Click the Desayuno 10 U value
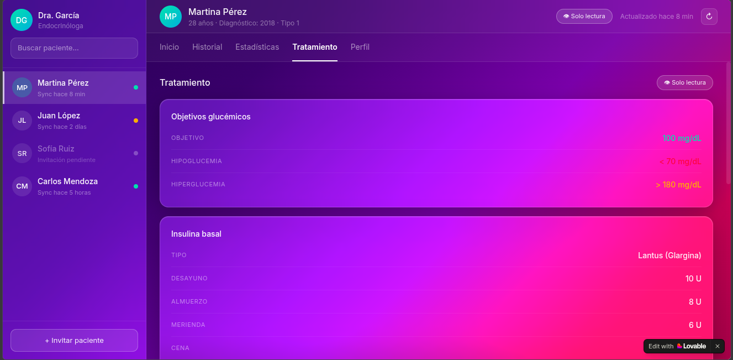733x360 pixels. tap(693, 279)
